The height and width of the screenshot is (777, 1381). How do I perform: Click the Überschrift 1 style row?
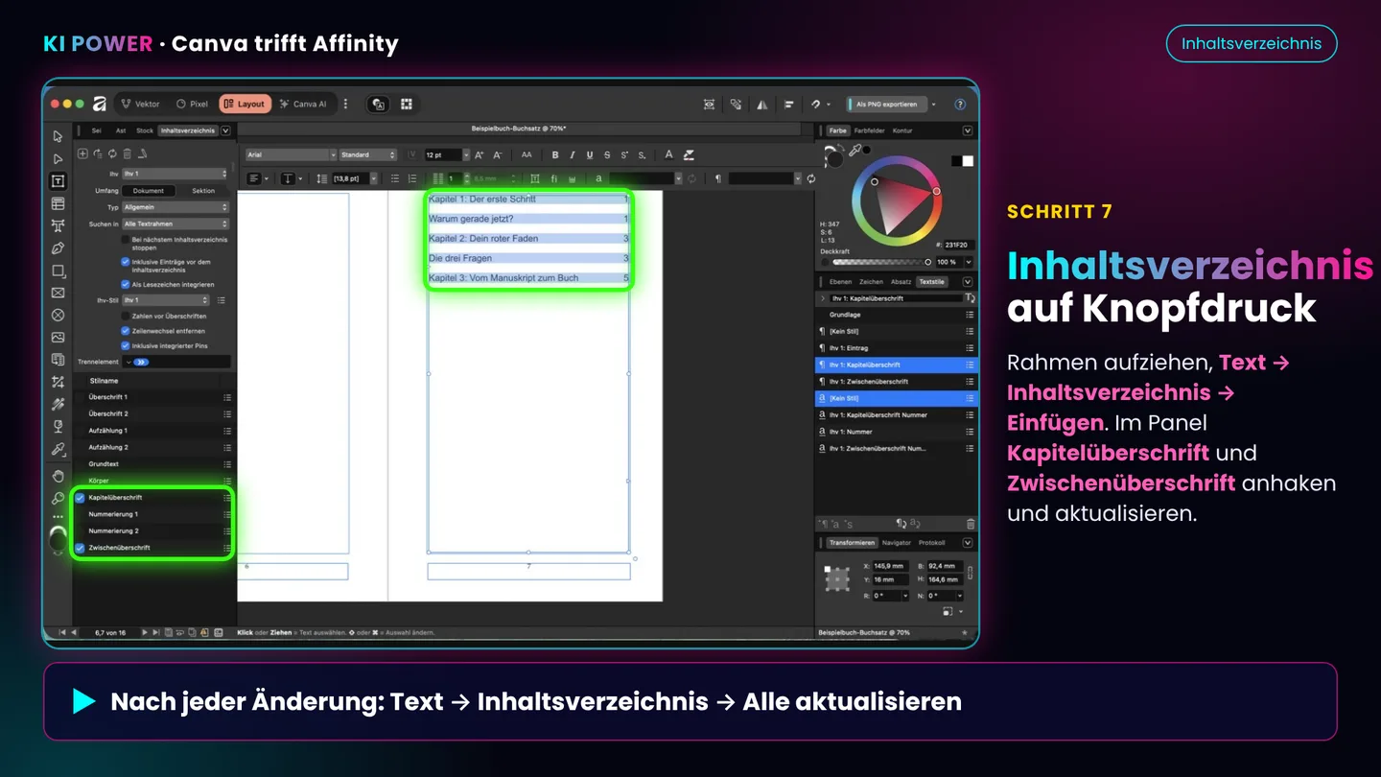point(153,397)
